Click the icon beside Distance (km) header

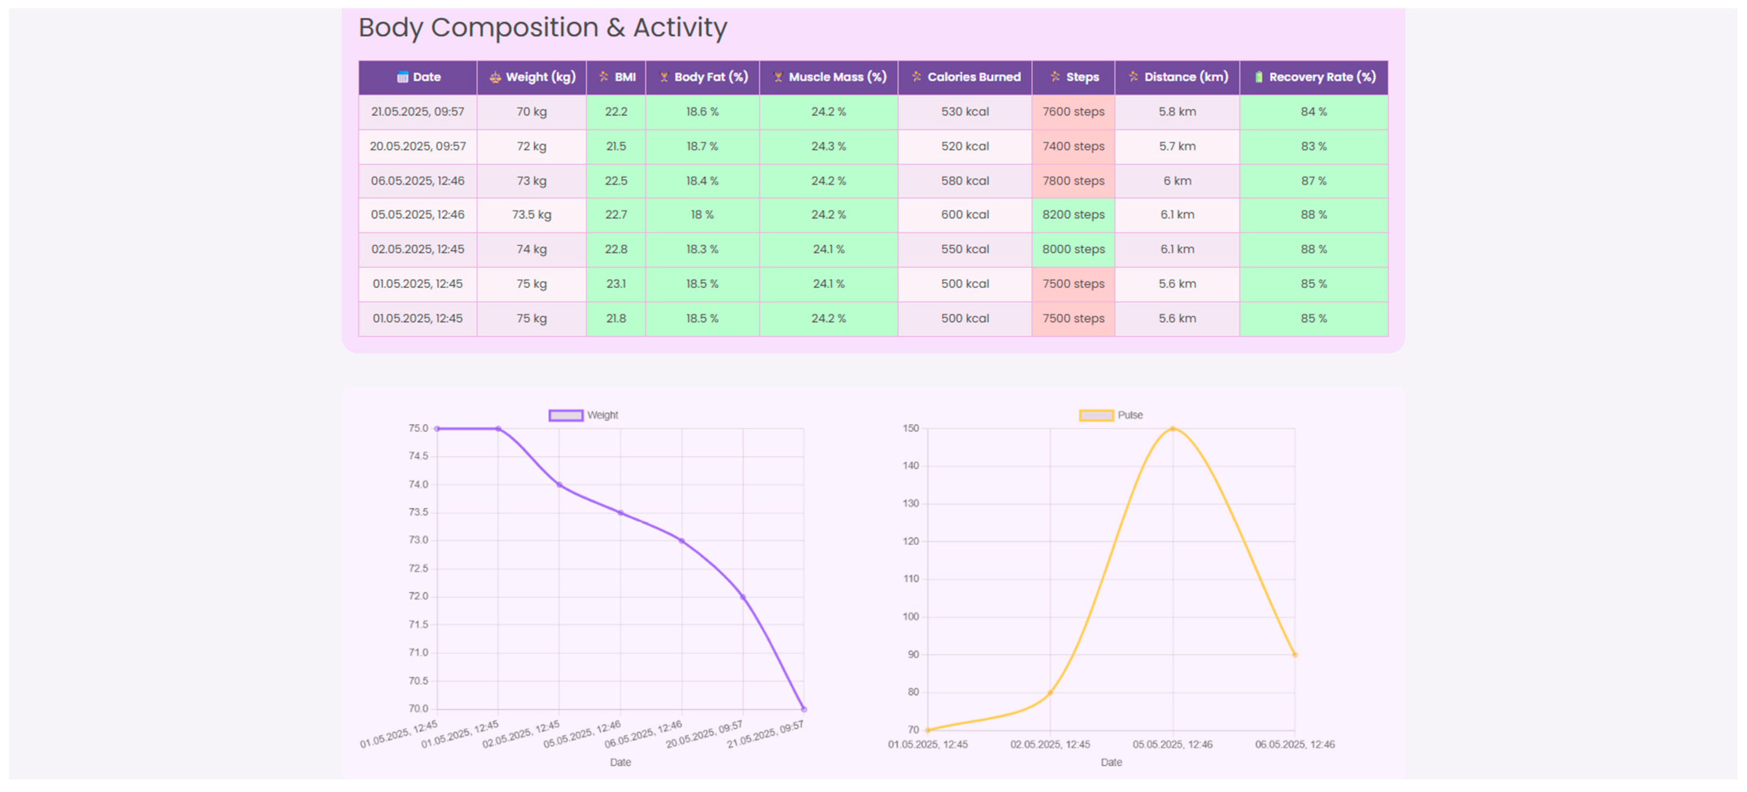coord(1133,77)
